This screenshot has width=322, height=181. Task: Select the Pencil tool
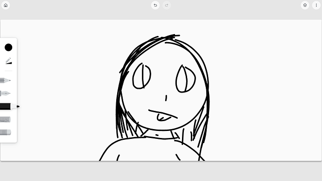5,80
